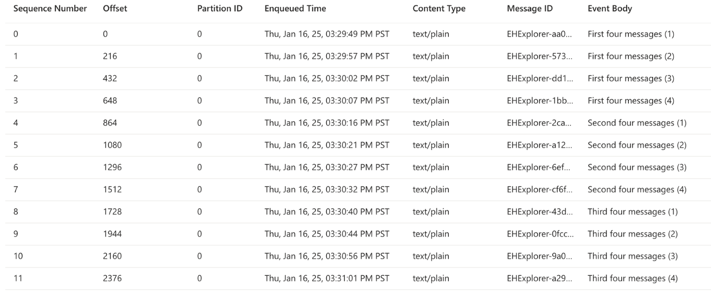Click event 'Second four messages (1)'
Viewport: 711px width, 298px height.
pos(637,123)
